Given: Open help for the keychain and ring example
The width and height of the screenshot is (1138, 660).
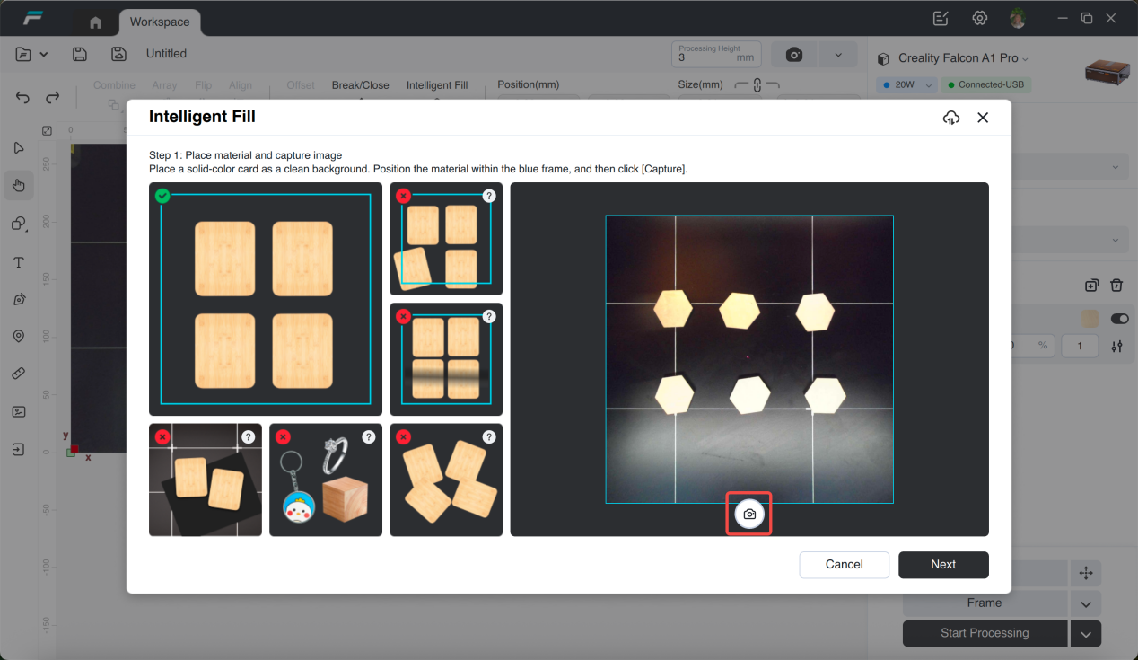Looking at the screenshot, I should 369,437.
